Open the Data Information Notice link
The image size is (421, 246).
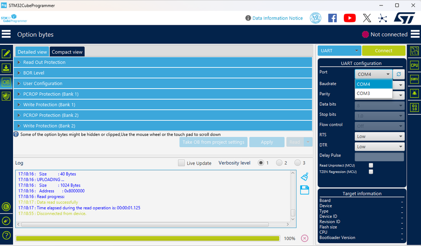pyautogui.click(x=277, y=18)
